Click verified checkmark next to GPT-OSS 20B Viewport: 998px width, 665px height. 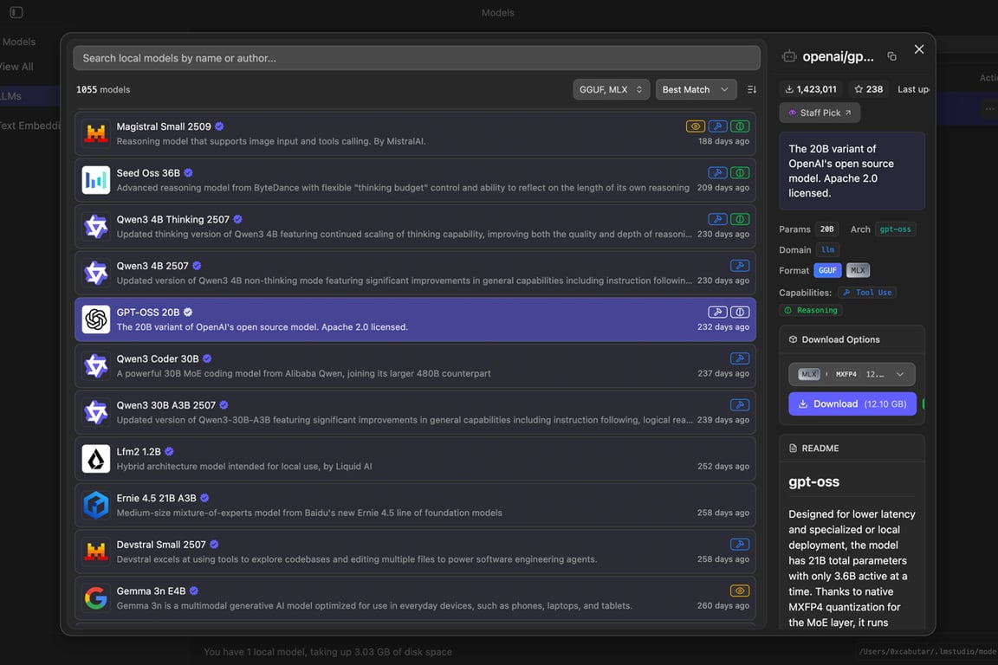188,313
